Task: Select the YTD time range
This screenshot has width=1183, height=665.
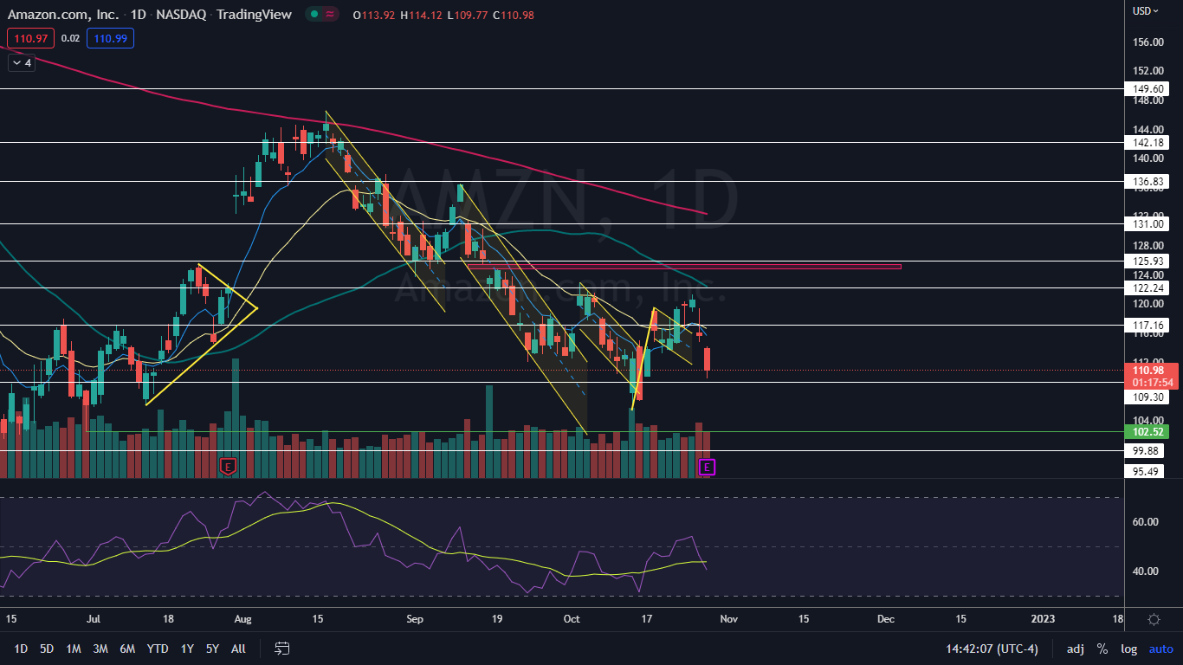Action: [158, 649]
